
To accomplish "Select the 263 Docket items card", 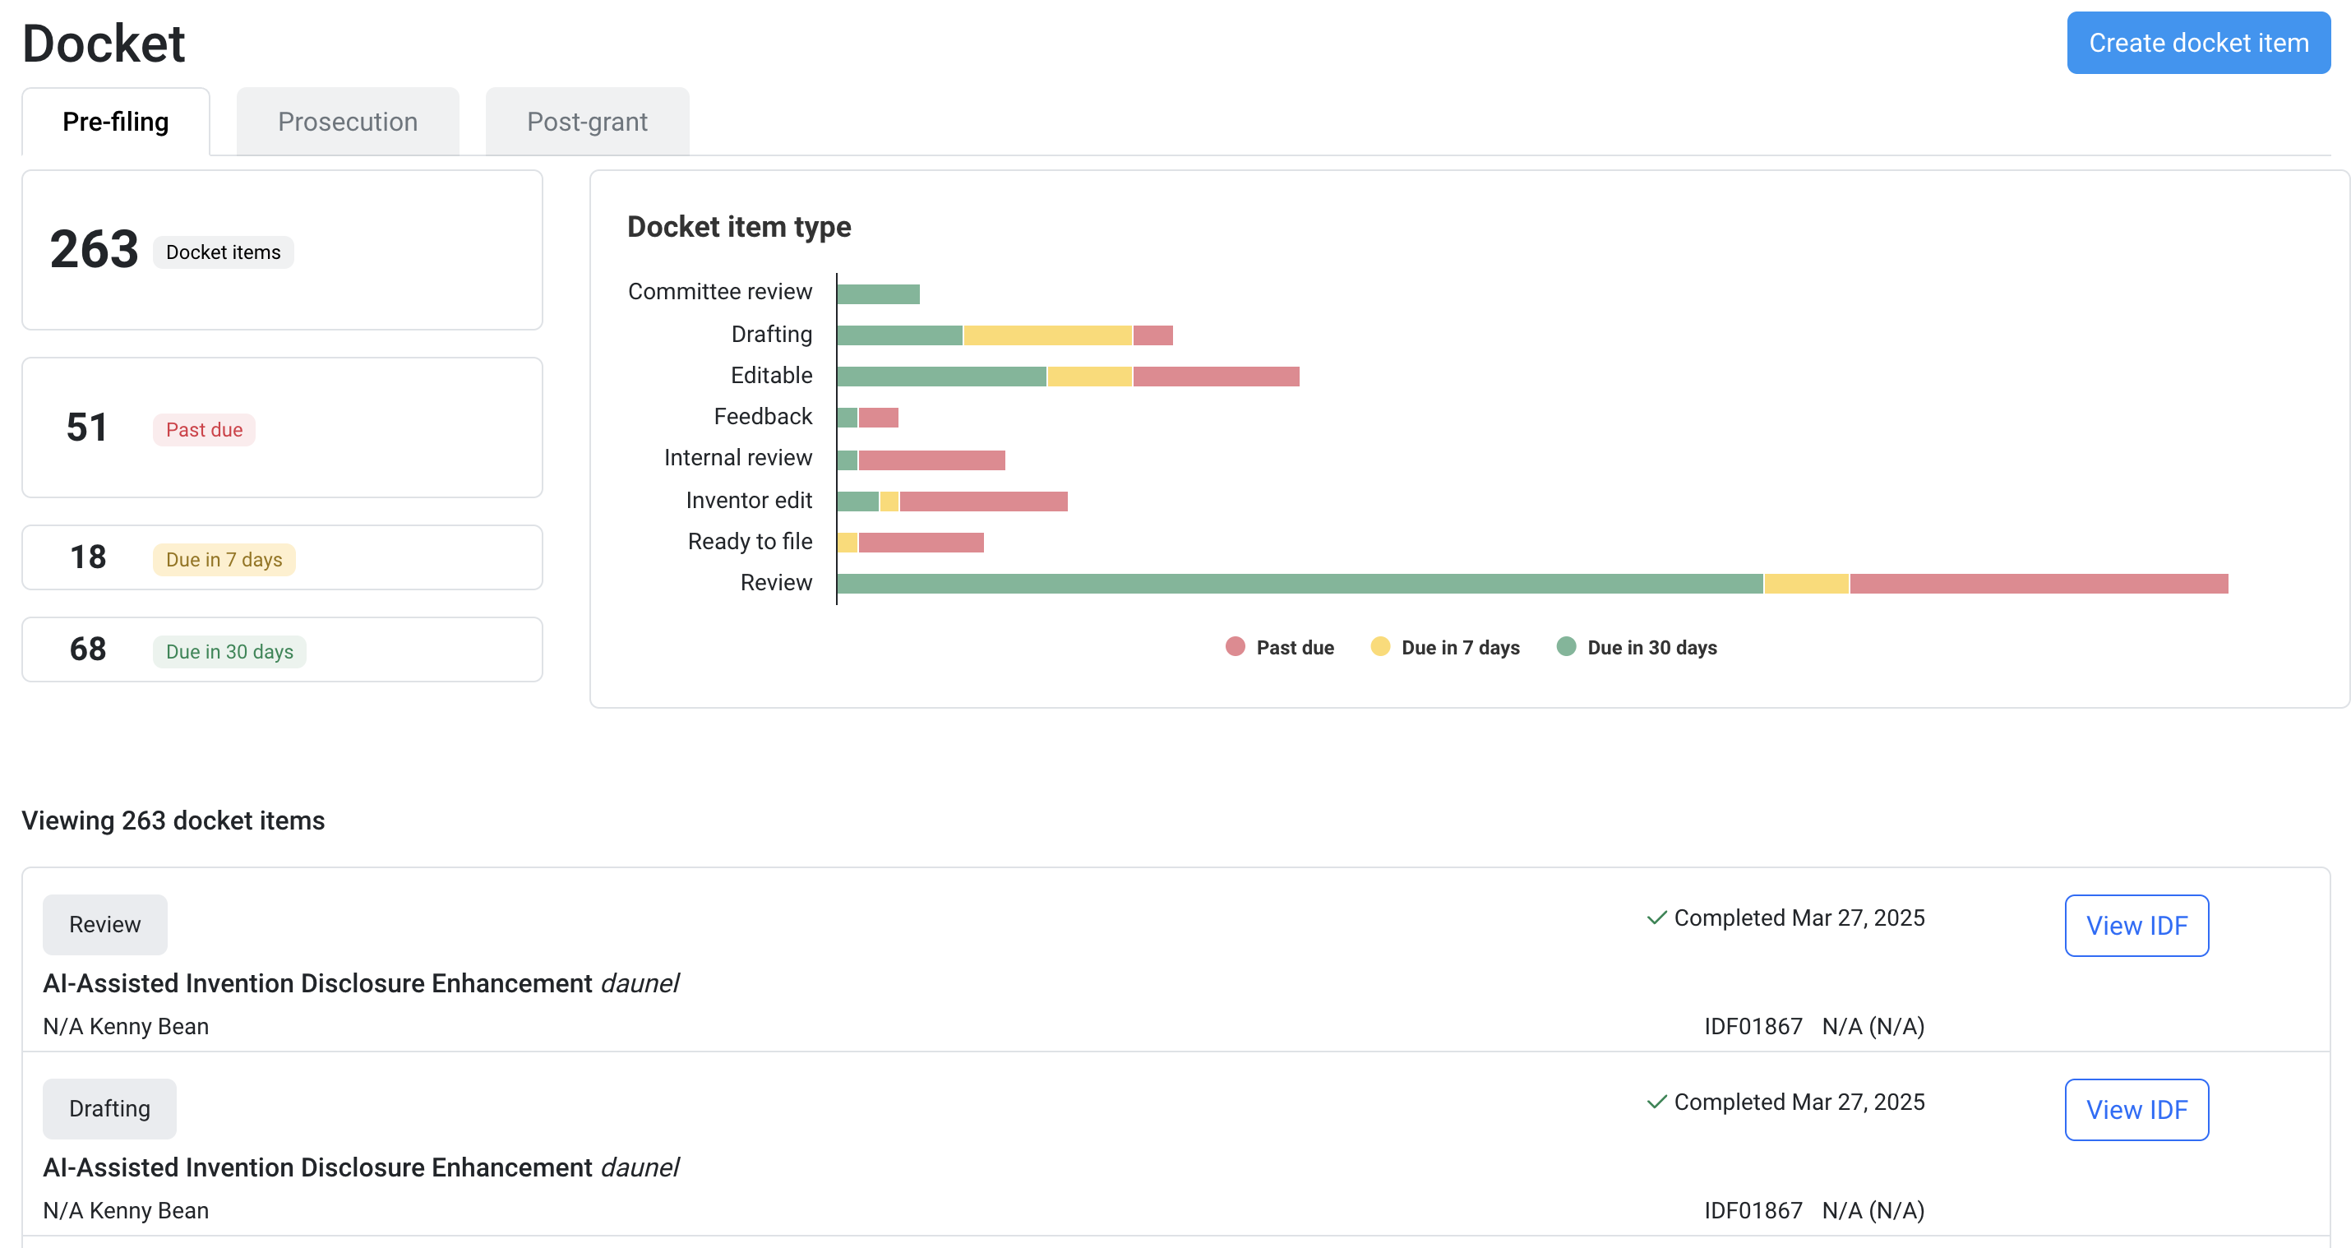I will pyautogui.click(x=282, y=249).
